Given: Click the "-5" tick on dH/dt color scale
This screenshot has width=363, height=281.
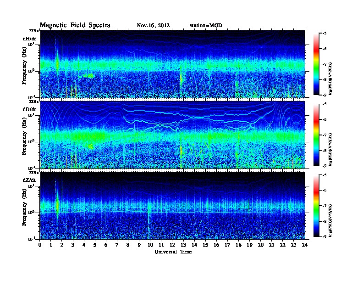Looking at the screenshot, I should point(324,34).
